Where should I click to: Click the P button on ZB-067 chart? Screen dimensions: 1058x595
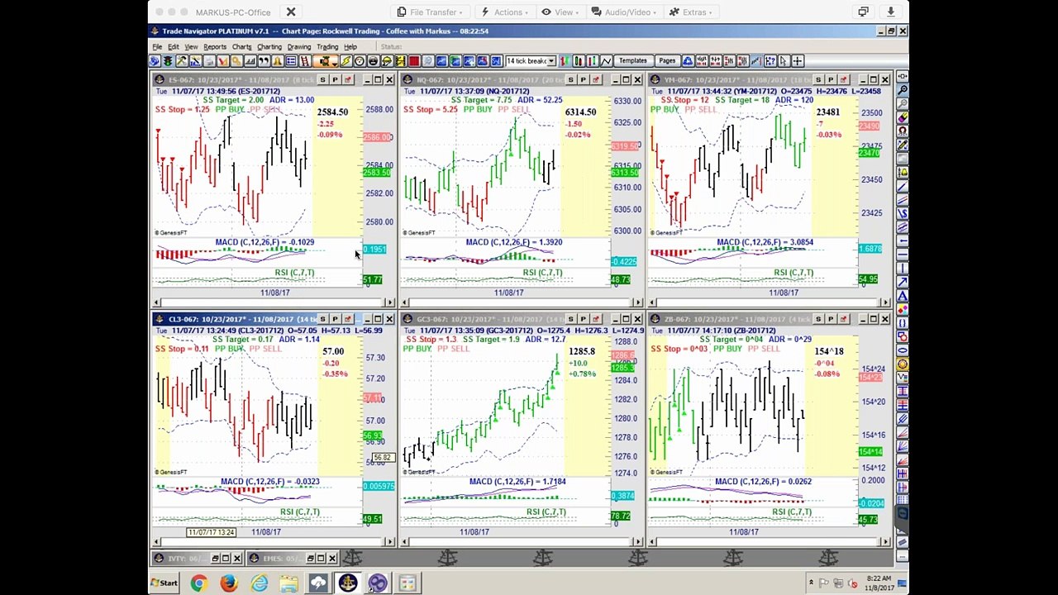[x=831, y=319]
